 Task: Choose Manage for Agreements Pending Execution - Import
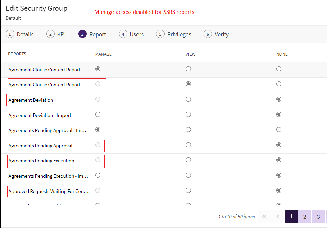pyautogui.click(x=98, y=175)
